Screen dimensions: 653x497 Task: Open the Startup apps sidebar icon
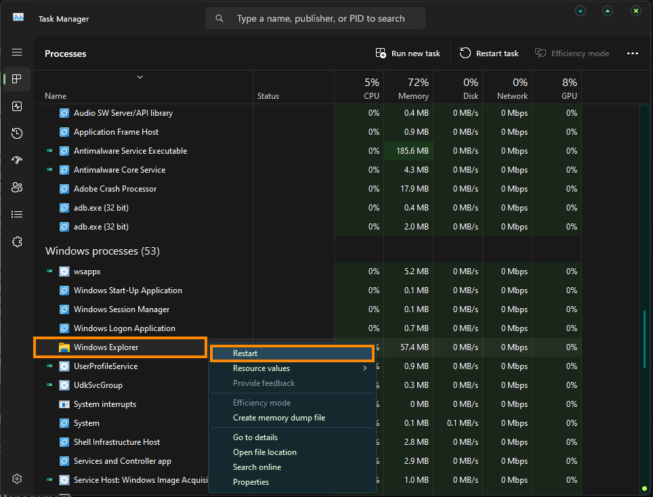tap(17, 160)
